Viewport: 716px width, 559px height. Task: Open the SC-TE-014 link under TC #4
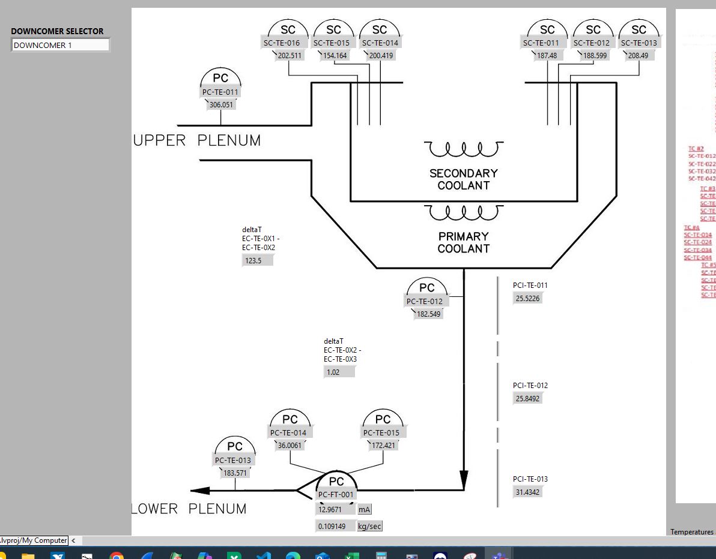point(697,235)
